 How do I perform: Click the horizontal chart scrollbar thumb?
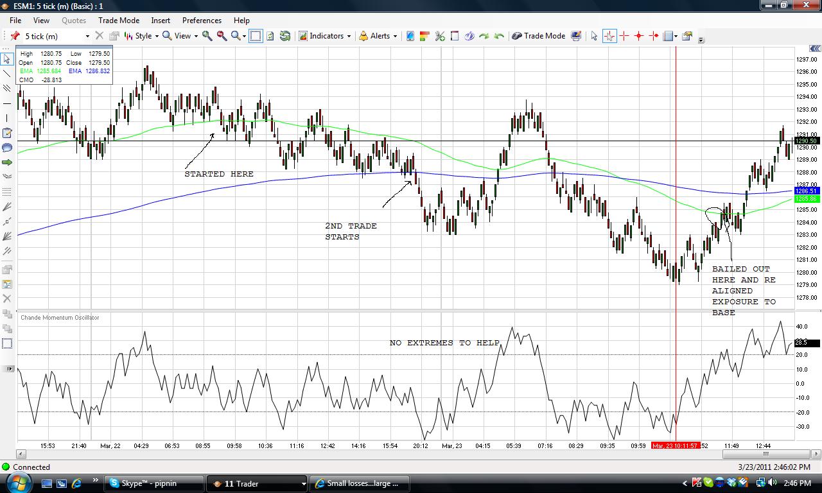[765, 454]
